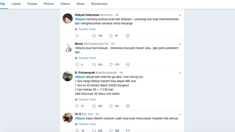Open the Photos search tab

pos(49,4)
